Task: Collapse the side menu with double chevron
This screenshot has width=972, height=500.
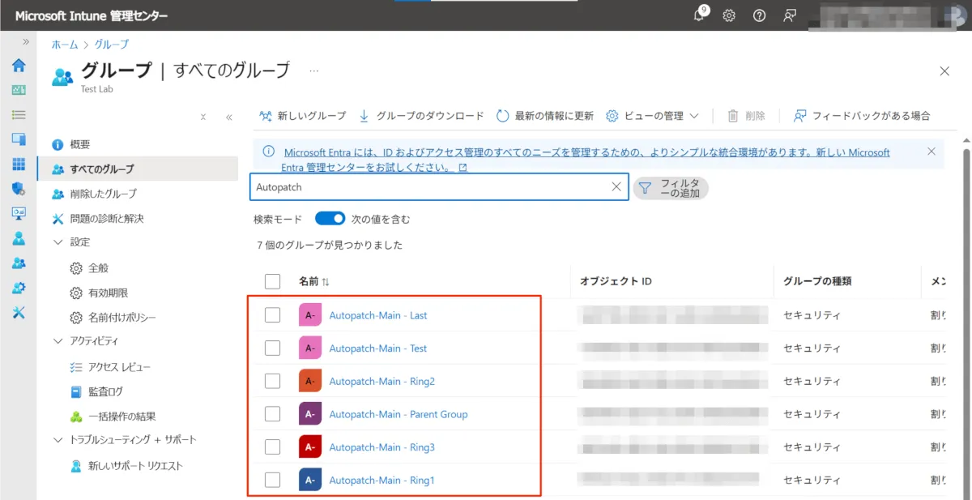Action: [228, 117]
